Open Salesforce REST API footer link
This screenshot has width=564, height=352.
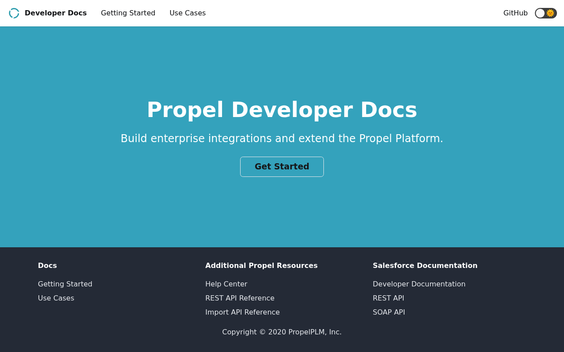(389, 298)
